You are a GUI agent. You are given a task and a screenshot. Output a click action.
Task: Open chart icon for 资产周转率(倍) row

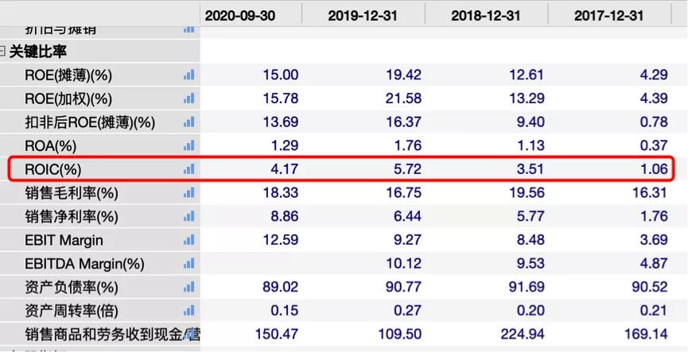click(x=189, y=311)
